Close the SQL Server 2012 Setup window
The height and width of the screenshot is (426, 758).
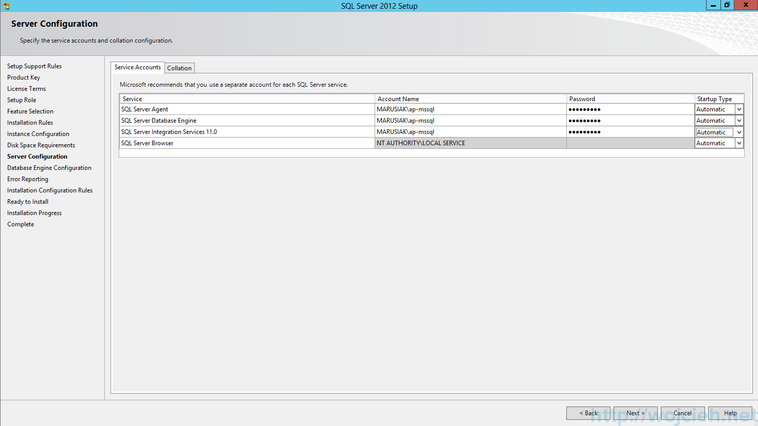(746, 5)
